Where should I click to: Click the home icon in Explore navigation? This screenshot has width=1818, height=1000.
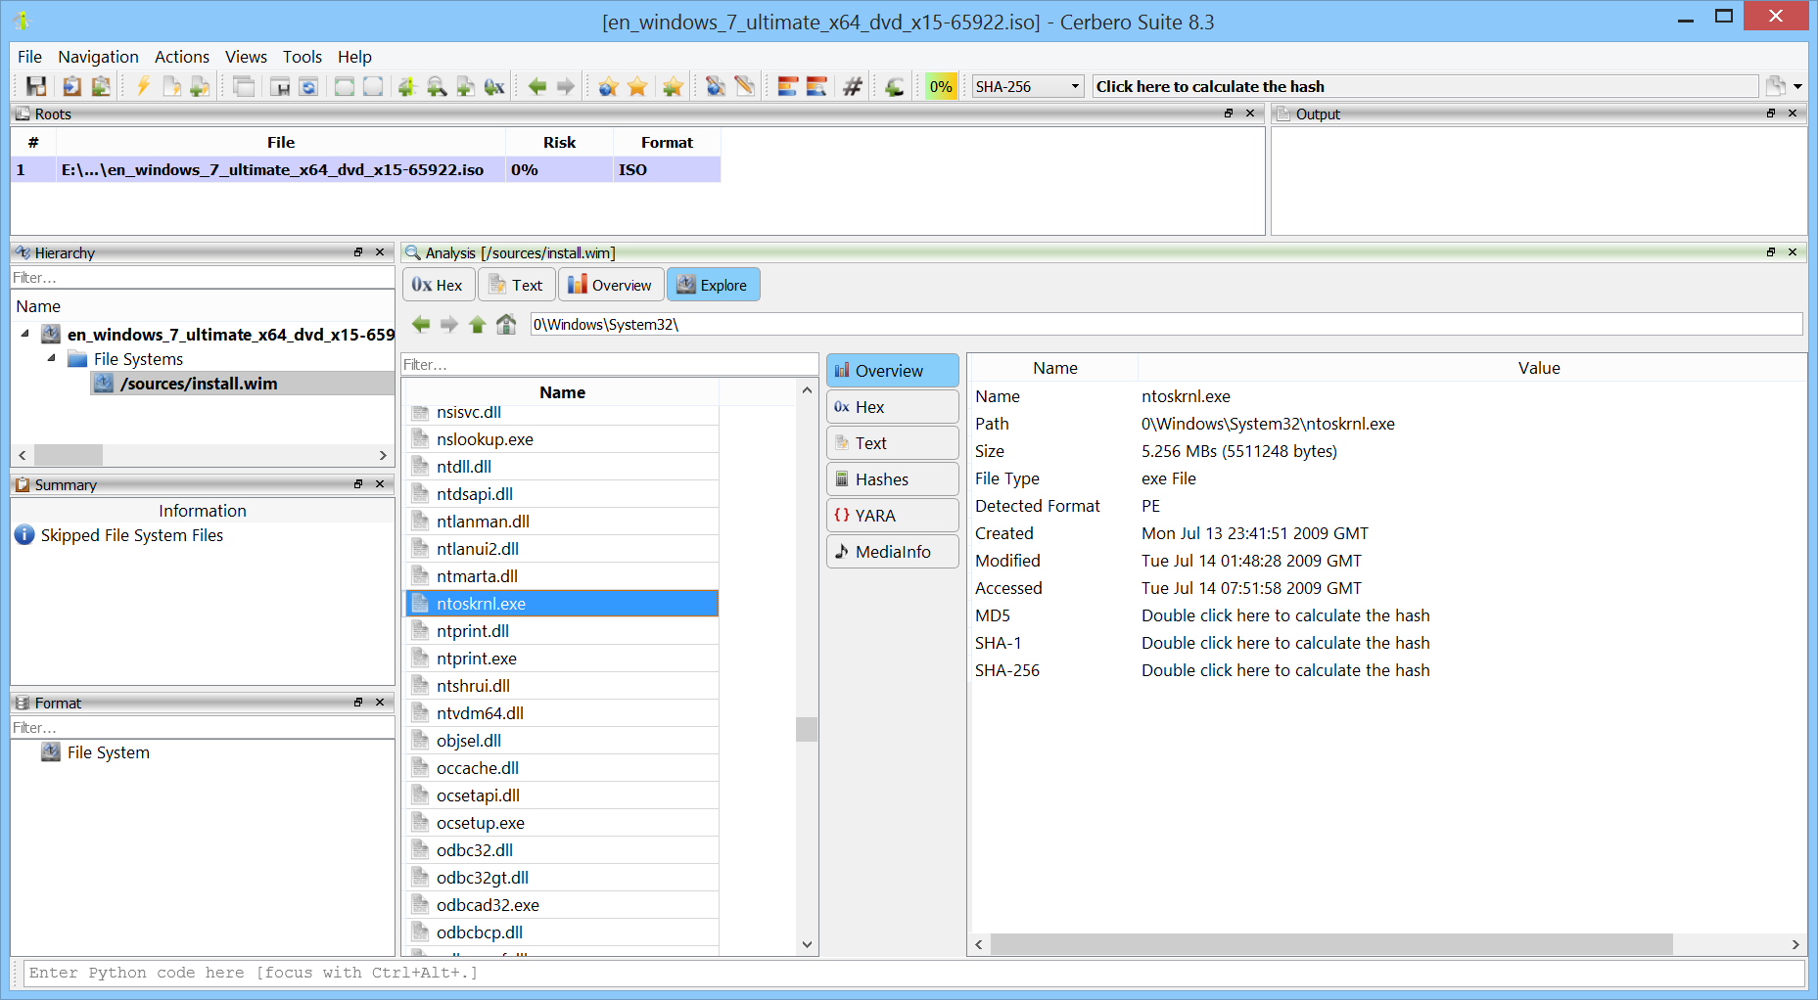click(506, 324)
